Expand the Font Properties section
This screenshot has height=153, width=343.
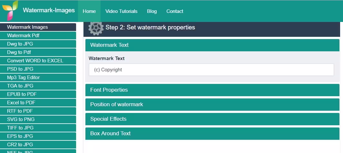(212, 90)
